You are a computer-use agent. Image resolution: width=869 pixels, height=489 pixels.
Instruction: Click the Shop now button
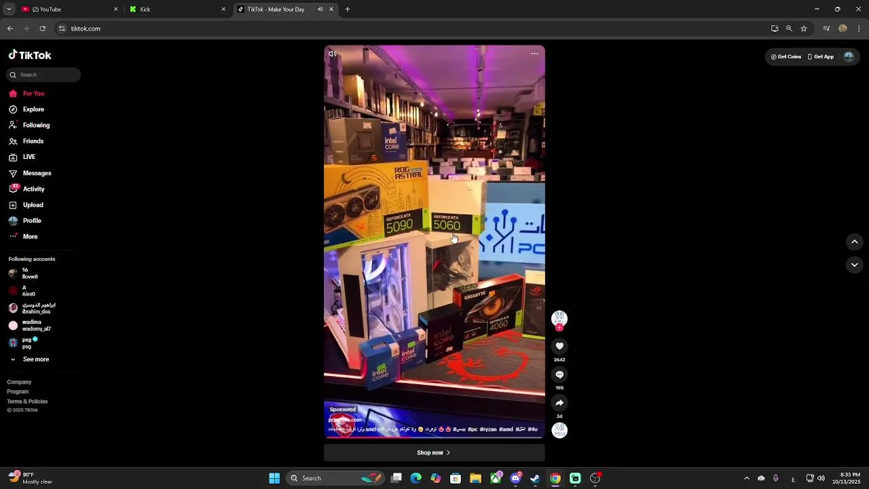434,452
